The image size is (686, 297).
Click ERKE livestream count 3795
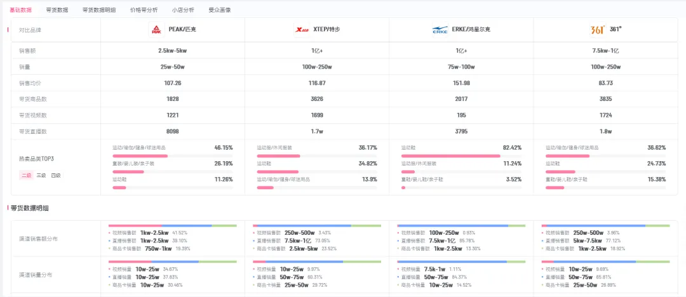point(461,131)
